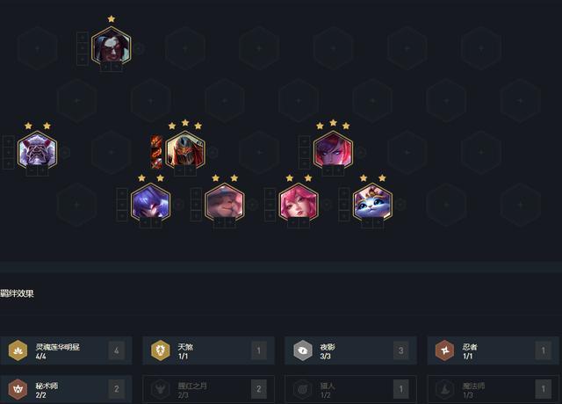This screenshot has width=562, height=404.
Task: Click the item icon beside the Zed champion
Action: point(156,152)
